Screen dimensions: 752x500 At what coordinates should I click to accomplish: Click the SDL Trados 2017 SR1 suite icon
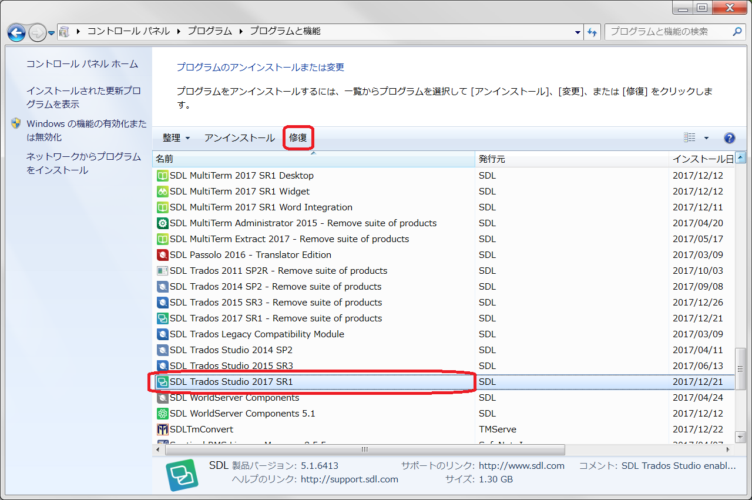click(x=163, y=318)
